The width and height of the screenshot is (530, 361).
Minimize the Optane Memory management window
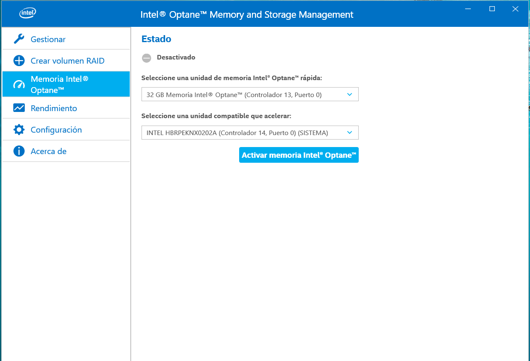[468, 9]
